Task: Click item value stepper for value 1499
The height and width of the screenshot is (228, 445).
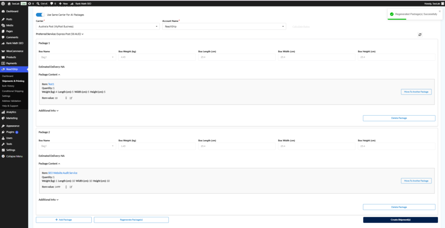Action: (x=66, y=187)
